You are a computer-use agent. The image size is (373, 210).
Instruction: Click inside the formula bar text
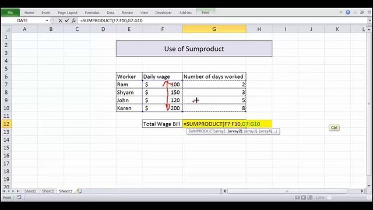click(111, 21)
